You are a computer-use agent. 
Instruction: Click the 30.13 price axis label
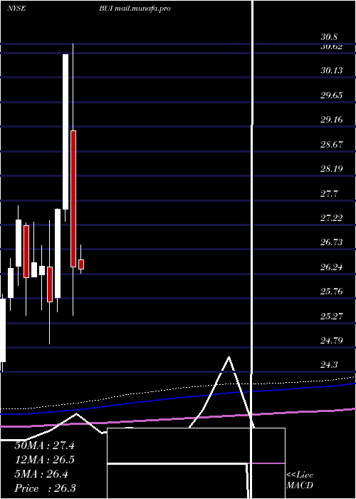pos(332,71)
